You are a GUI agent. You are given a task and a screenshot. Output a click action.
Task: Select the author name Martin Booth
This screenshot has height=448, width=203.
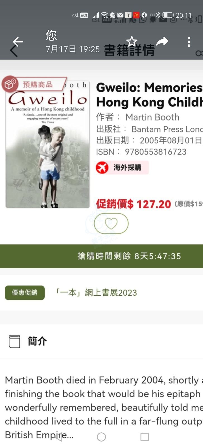pos(152,117)
